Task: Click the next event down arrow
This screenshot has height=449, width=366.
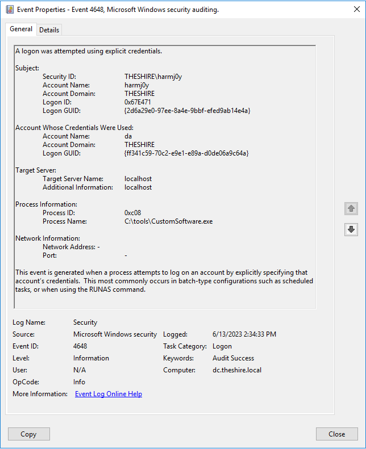Action: tap(351, 229)
